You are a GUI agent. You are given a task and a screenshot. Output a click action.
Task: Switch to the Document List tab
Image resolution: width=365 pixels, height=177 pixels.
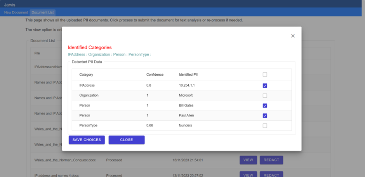click(x=43, y=13)
